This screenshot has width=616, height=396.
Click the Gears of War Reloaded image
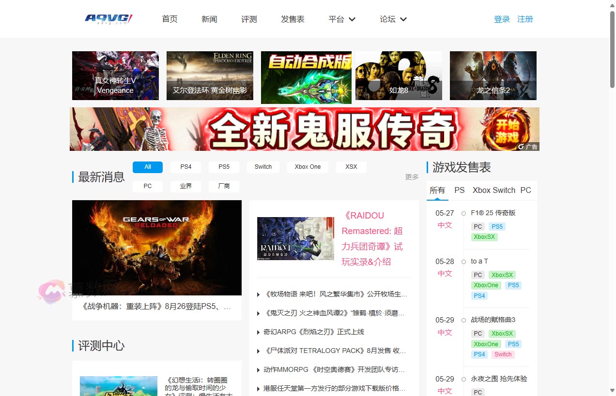coord(156,248)
